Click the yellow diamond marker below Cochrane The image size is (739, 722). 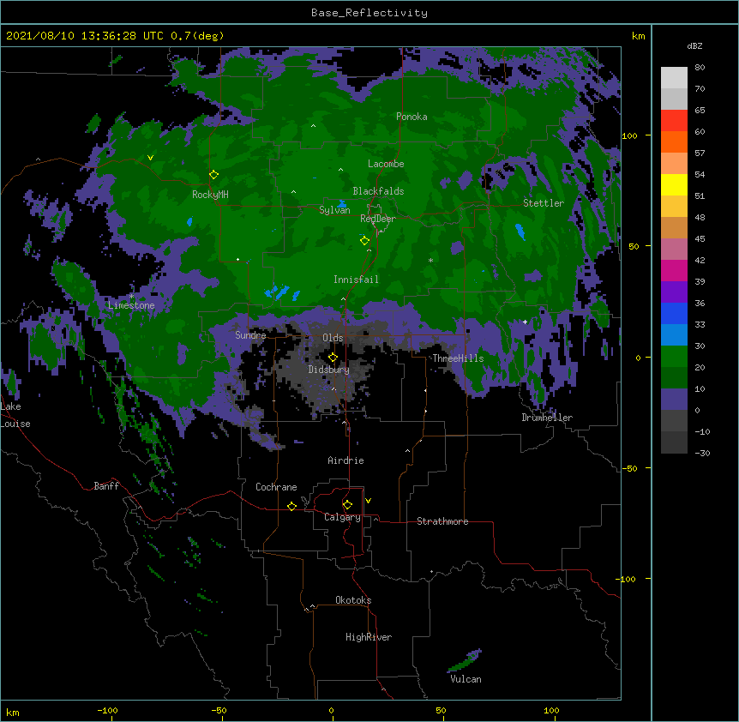point(291,506)
